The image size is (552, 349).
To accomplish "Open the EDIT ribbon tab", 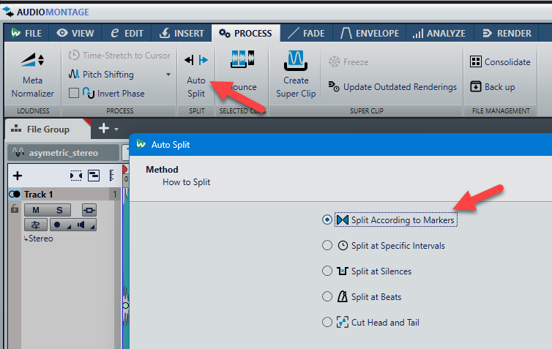I will (x=127, y=34).
